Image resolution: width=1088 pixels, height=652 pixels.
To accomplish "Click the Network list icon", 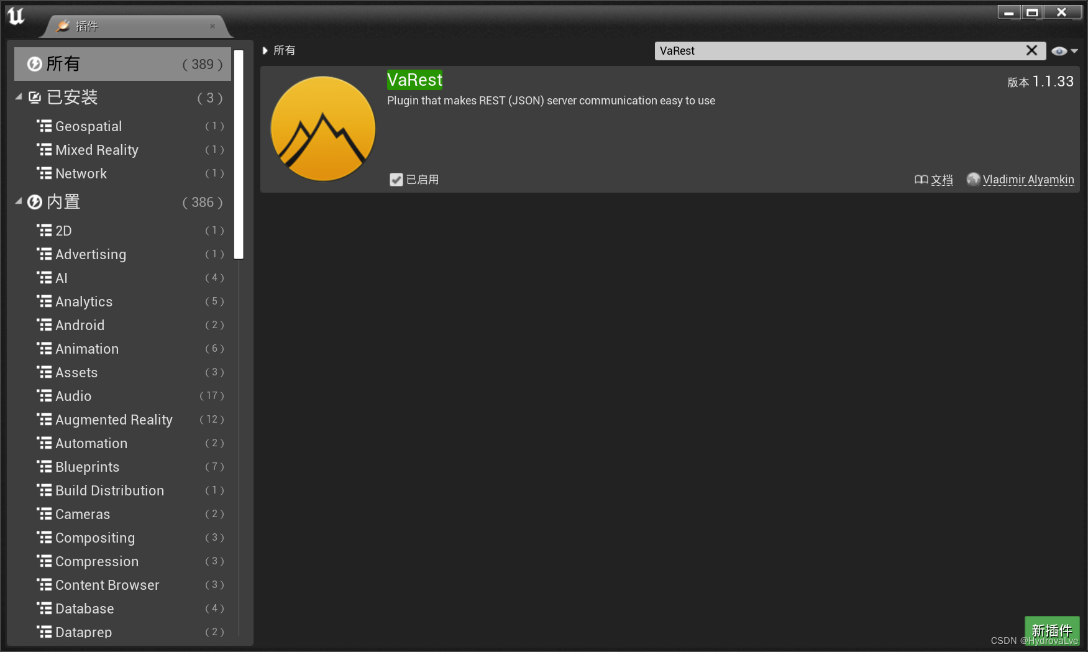I will pos(44,173).
